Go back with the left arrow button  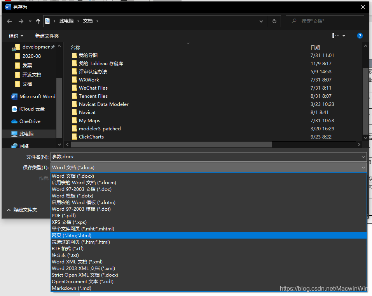coord(9,21)
